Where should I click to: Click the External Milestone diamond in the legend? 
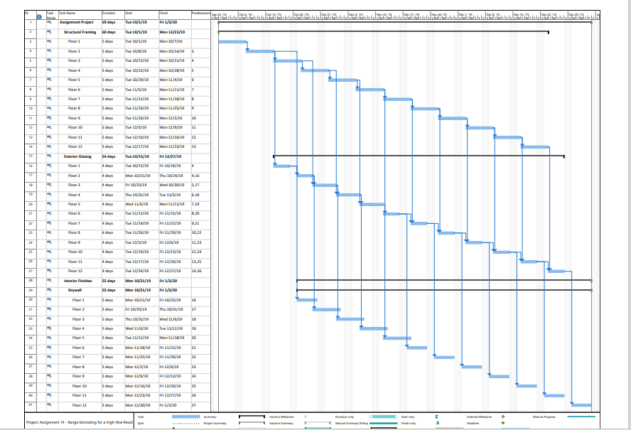[503, 416]
